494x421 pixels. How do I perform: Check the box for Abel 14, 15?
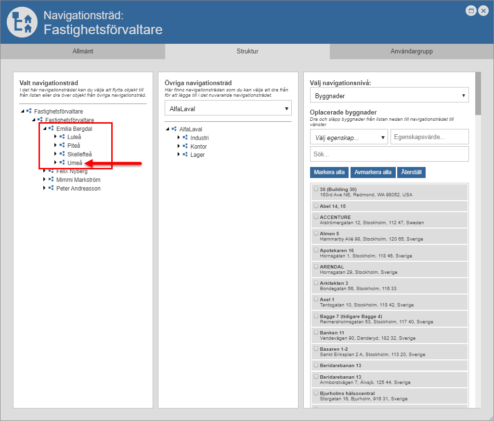coord(316,205)
